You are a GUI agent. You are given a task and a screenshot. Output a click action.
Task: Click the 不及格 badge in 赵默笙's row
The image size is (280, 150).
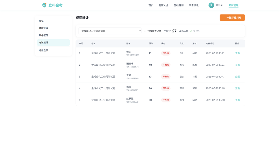pyautogui.click(x=166, y=100)
